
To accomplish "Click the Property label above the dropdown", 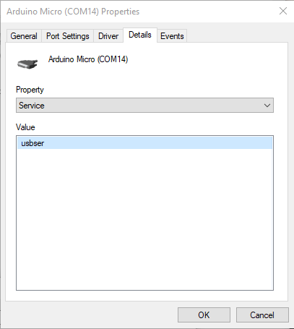I will click(x=30, y=90).
